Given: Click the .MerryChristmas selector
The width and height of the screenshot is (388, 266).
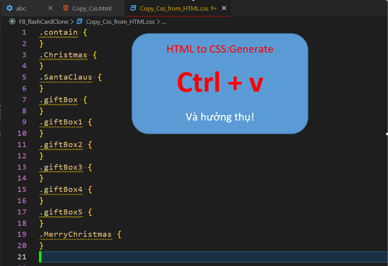Looking at the screenshot, I should (x=75, y=234).
